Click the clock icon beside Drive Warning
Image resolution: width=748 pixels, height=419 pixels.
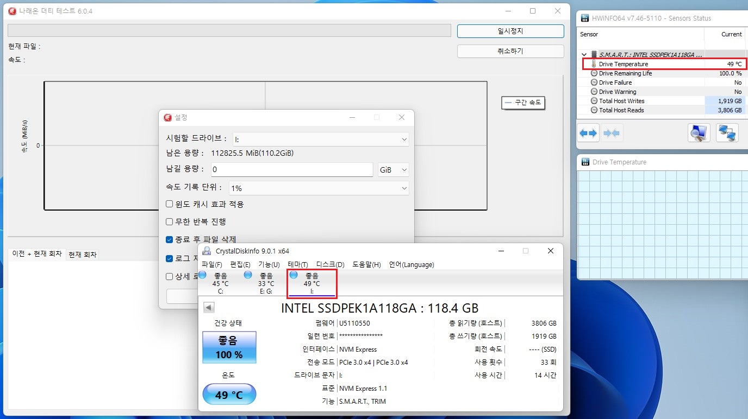coord(594,92)
